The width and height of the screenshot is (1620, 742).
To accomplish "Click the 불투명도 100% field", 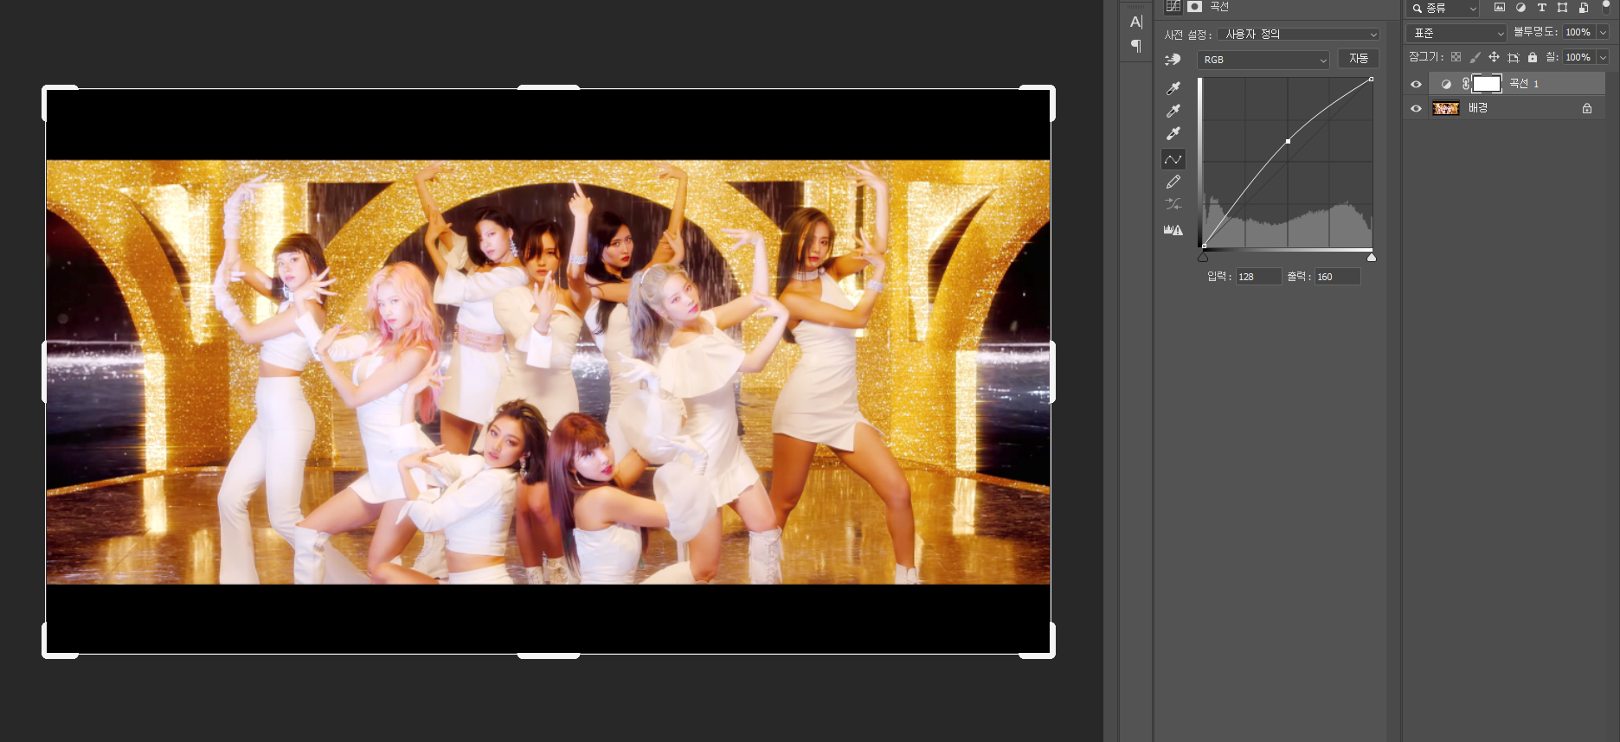I will tap(1579, 32).
